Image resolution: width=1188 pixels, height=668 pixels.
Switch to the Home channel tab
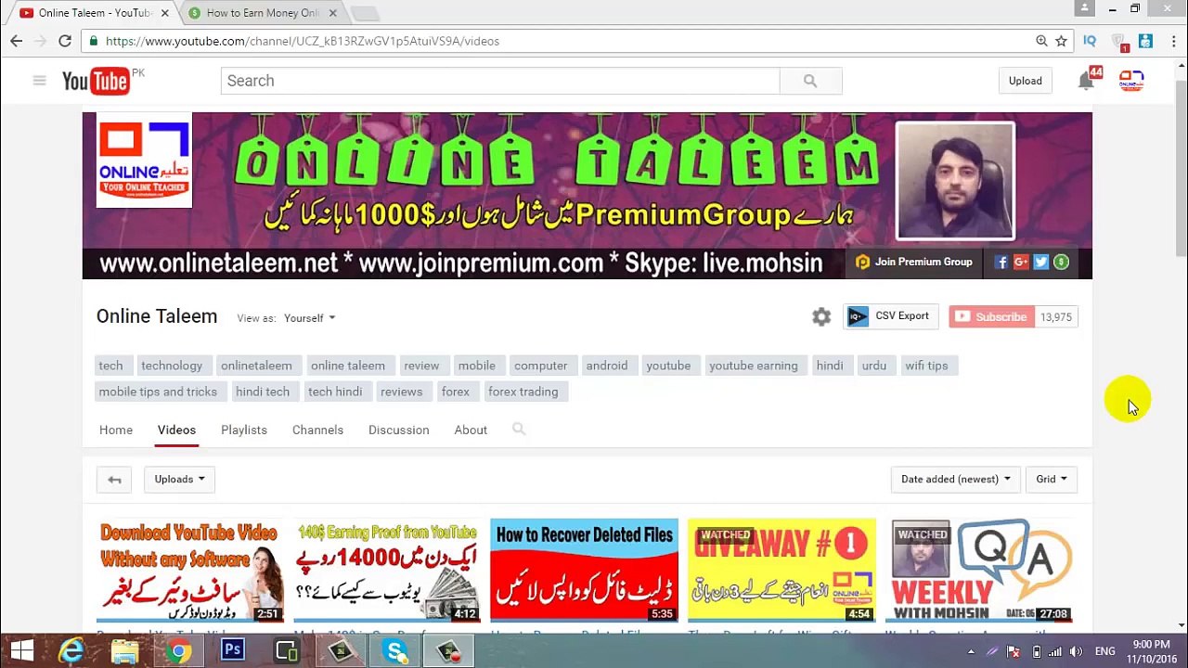pyautogui.click(x=116, y=430)
